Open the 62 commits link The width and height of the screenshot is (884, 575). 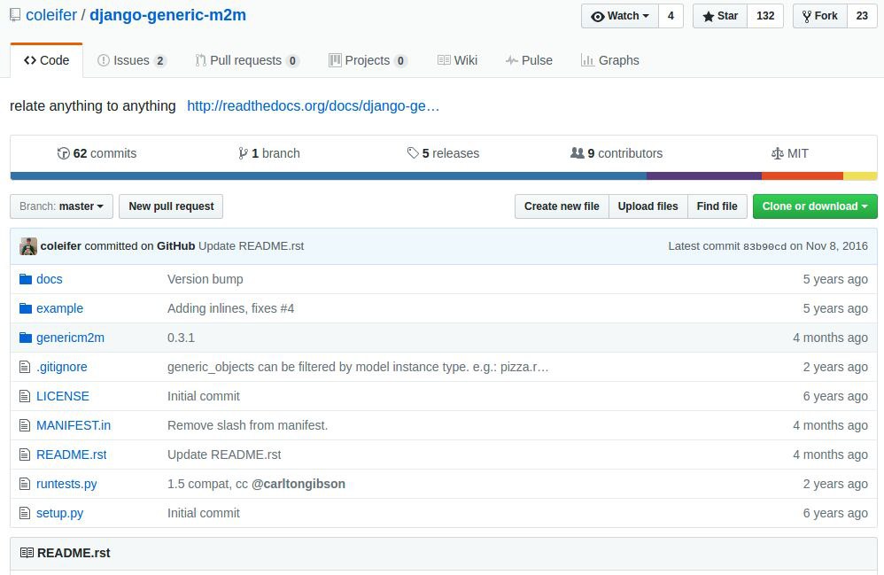point(97,153)
